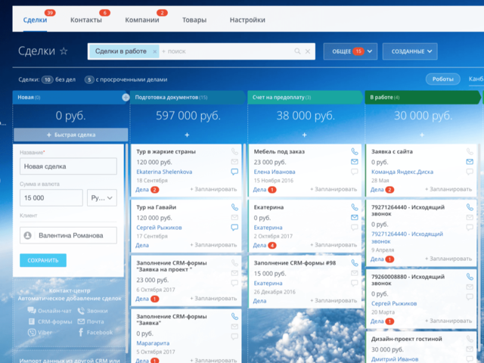
Task: Open the 'Тур на Гавайи' deal title
Action: (157, 207)
